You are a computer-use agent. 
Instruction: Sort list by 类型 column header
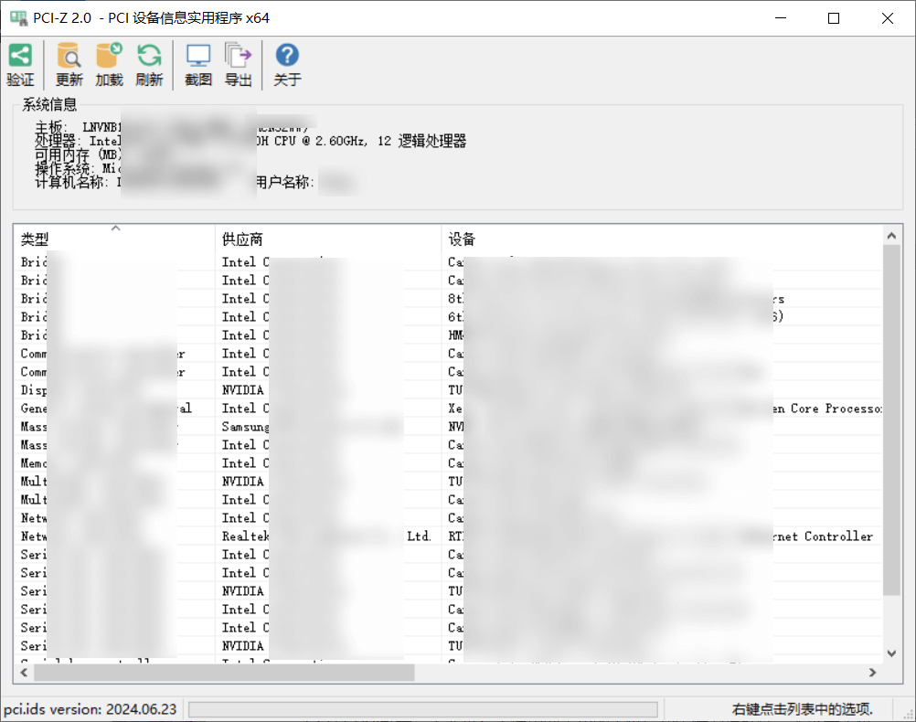(115, 239)
